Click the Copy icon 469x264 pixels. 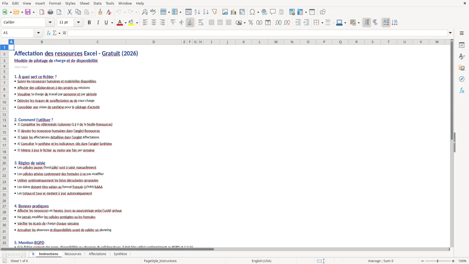tap(78, 12)
